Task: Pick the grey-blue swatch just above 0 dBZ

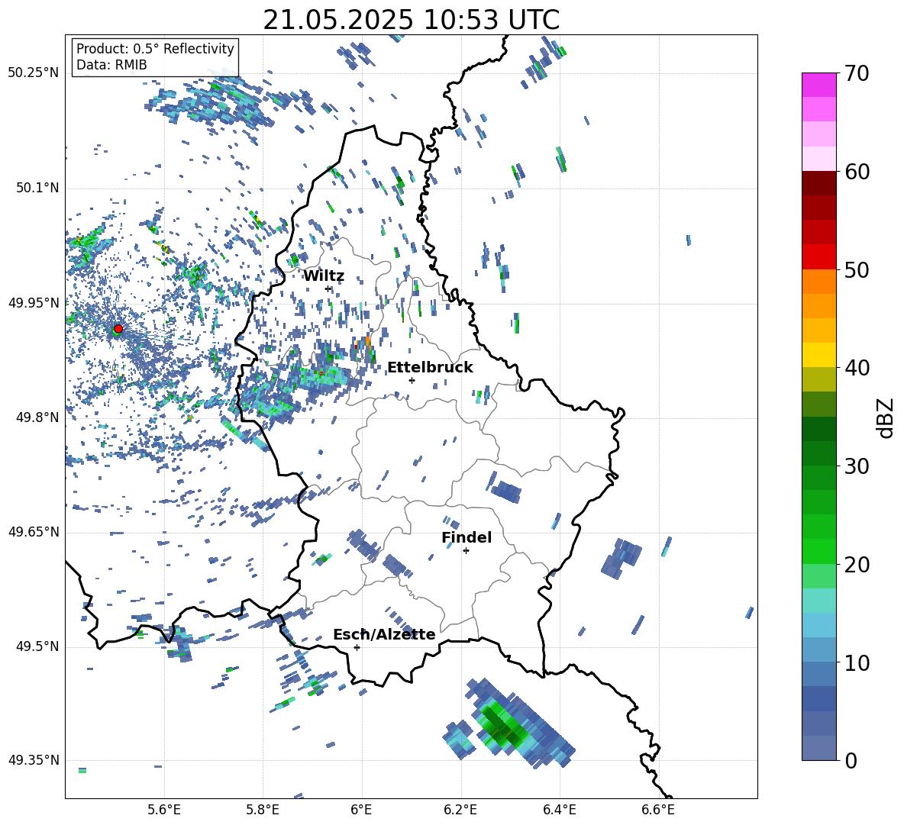Action: click(x=818, y=748)
